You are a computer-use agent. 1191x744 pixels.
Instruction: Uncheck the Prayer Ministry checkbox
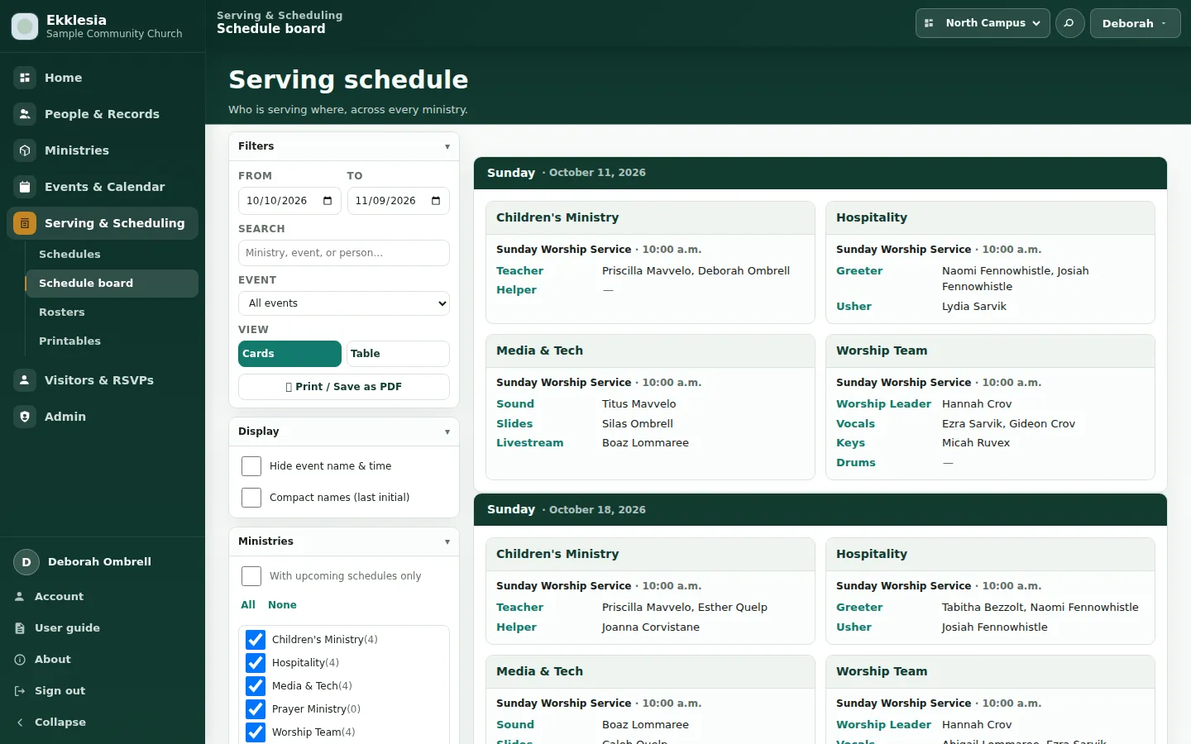click(x=256, y=709)
